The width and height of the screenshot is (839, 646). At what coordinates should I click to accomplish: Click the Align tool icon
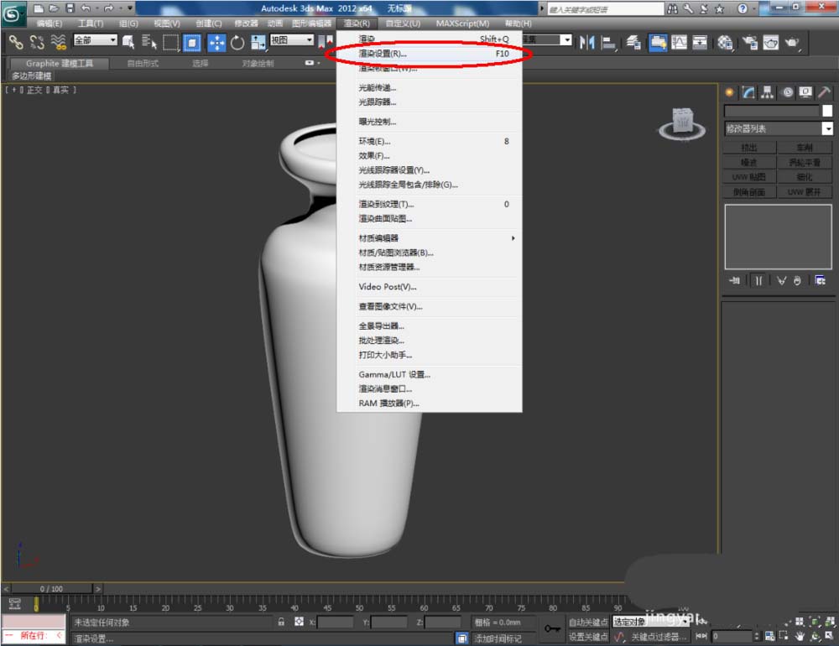click(x=608, y=42)
